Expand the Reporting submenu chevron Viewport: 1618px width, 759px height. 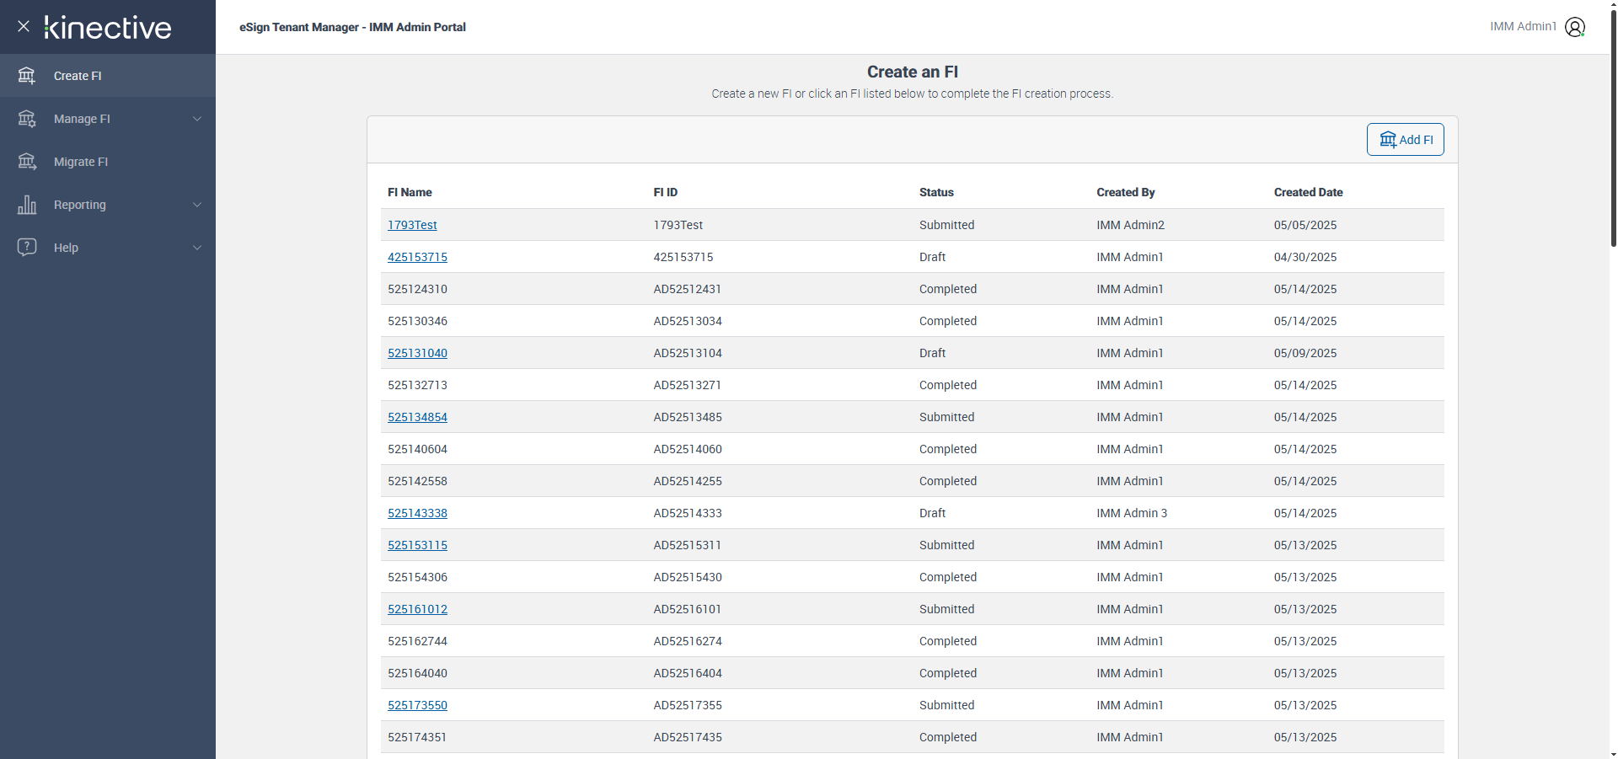click(197, 205)
